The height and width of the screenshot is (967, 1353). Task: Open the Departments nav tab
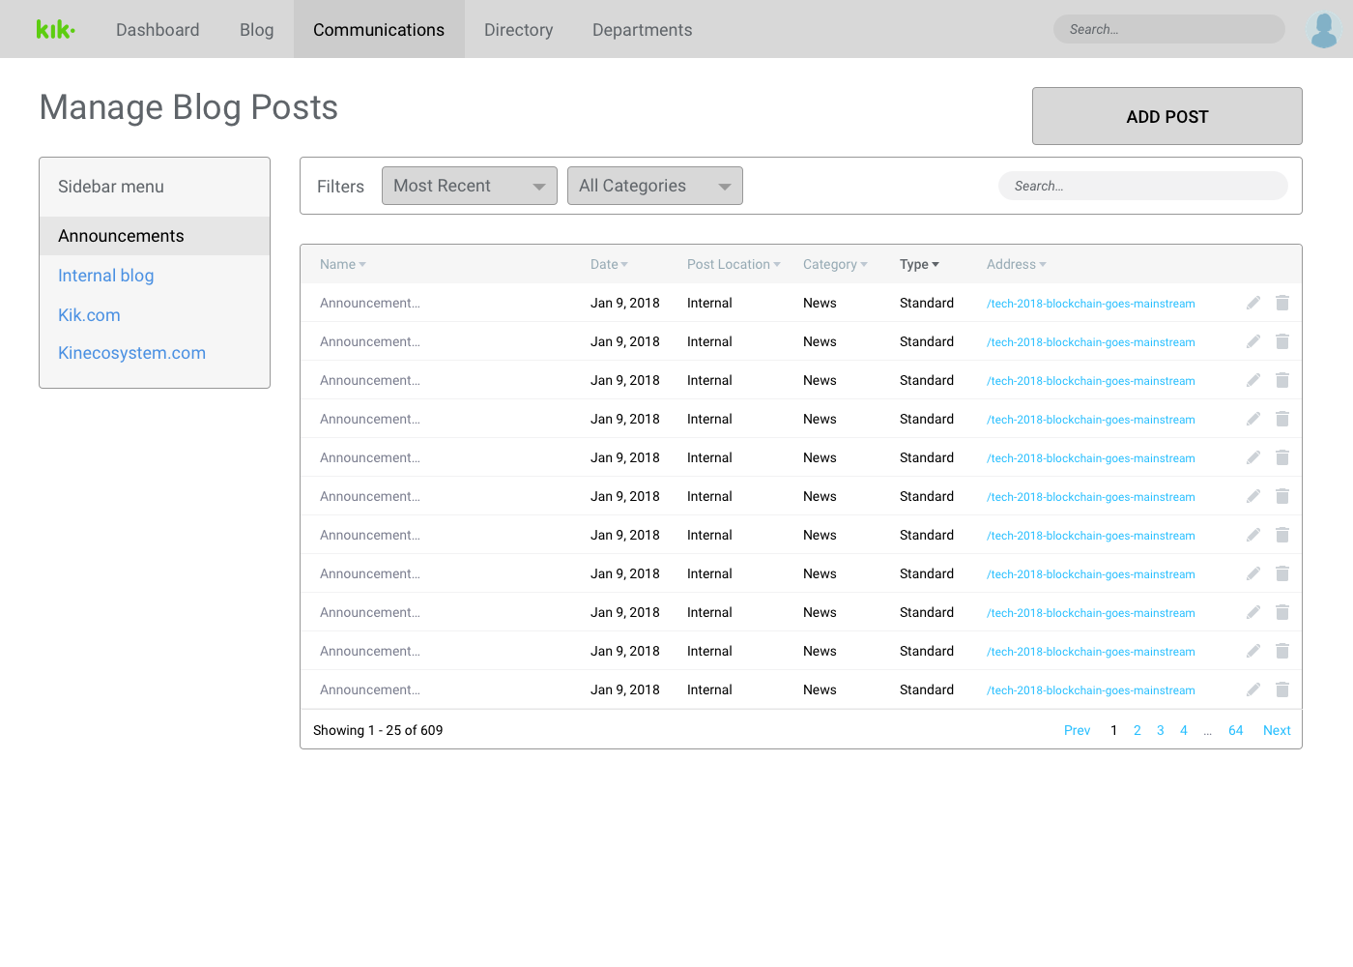coord(642,30)
